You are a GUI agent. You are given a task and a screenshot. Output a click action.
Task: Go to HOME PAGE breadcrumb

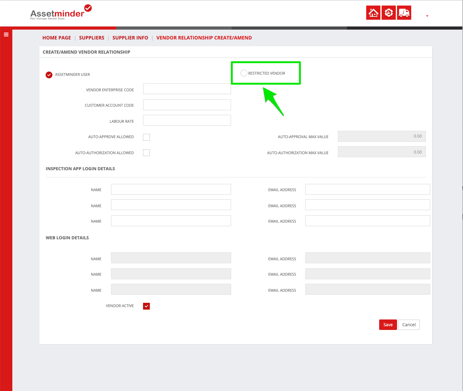(57, 38)
